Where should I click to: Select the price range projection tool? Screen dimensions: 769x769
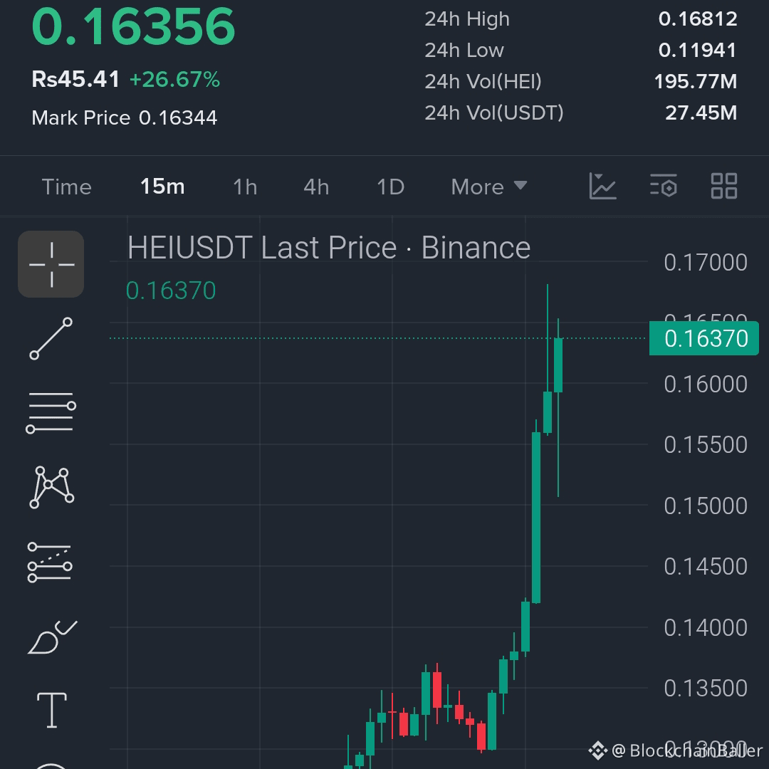click(50, 562)
